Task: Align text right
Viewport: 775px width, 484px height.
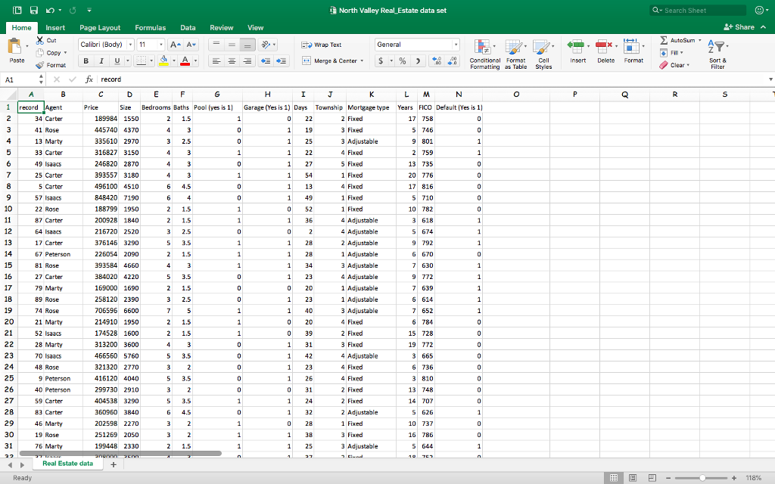Action: [247, 60]
